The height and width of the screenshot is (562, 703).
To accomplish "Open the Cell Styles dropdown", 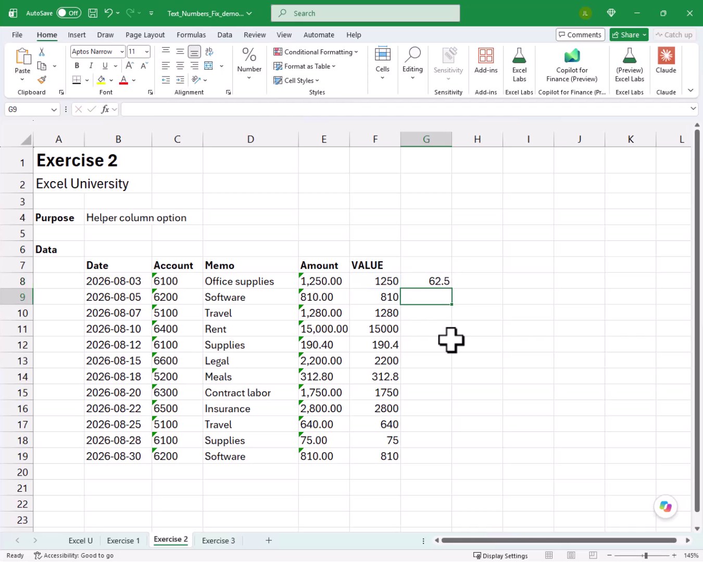I will (x=296, y=81).
